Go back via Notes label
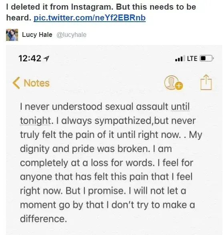This screenshot has width=223, height=235. coord(36,83)
